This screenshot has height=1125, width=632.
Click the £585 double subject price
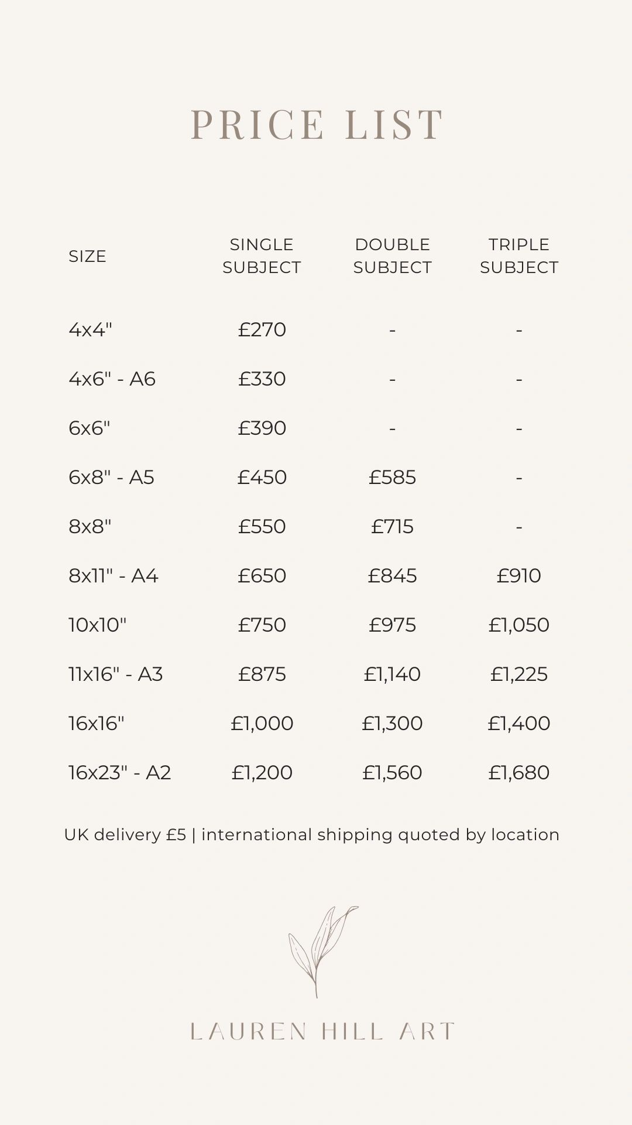tap(392, 477)
